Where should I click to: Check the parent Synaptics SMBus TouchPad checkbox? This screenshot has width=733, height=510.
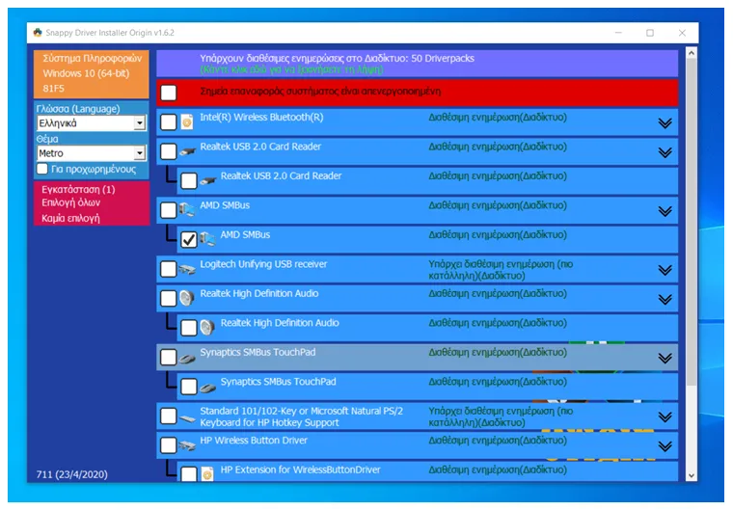[x=168, y=357]
